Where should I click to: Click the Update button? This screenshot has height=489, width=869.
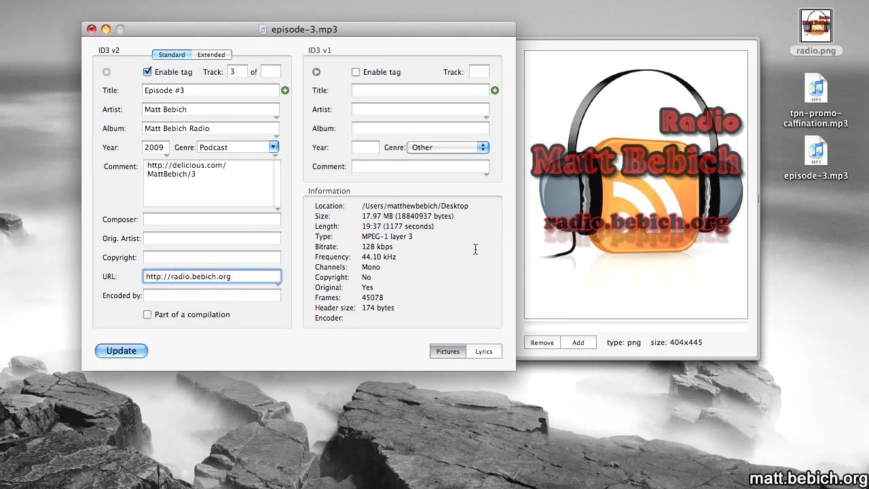[x=122, y=350]
